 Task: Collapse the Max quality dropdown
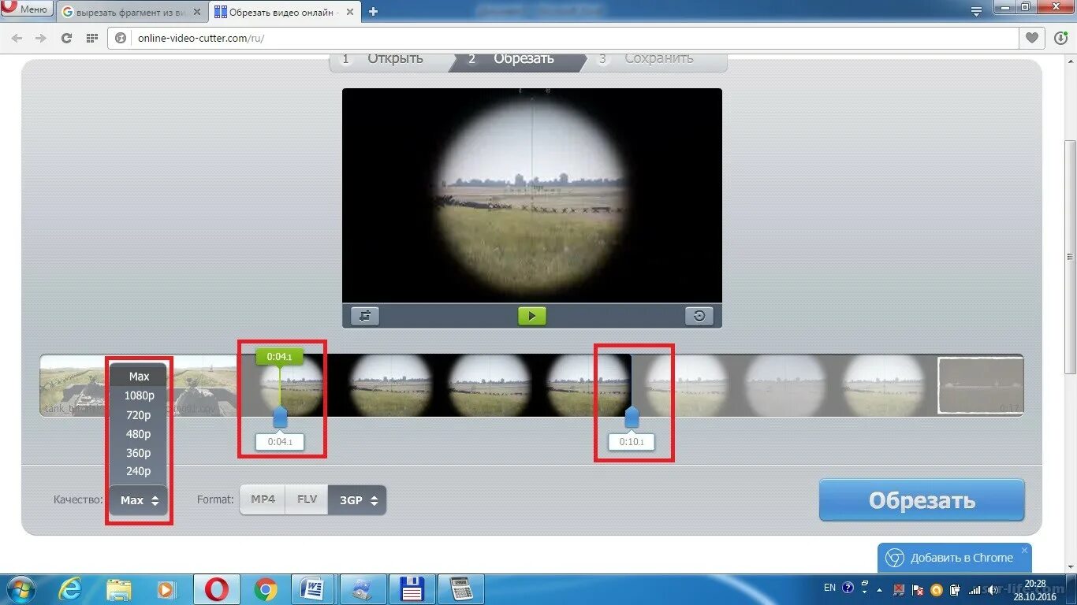[x=139, y=500]
